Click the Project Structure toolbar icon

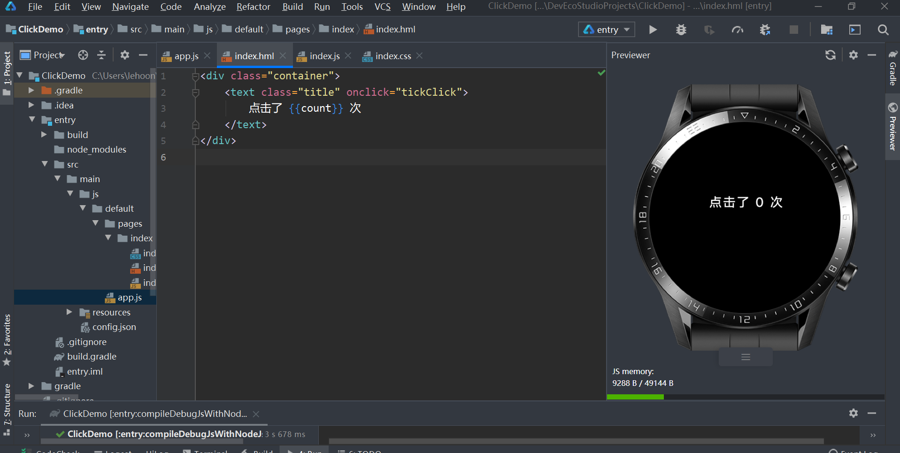(x=826, y=30)
